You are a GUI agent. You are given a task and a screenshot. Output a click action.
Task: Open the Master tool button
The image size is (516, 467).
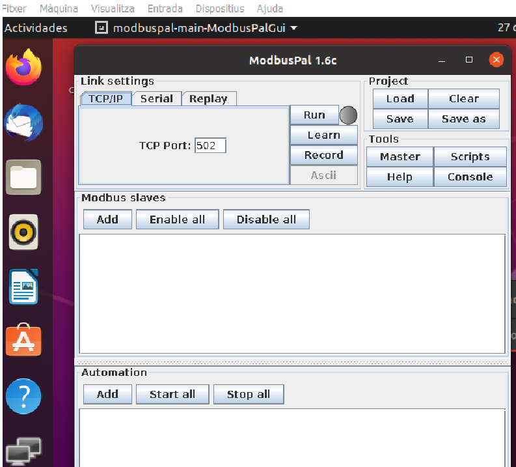[x=400, y=157]
